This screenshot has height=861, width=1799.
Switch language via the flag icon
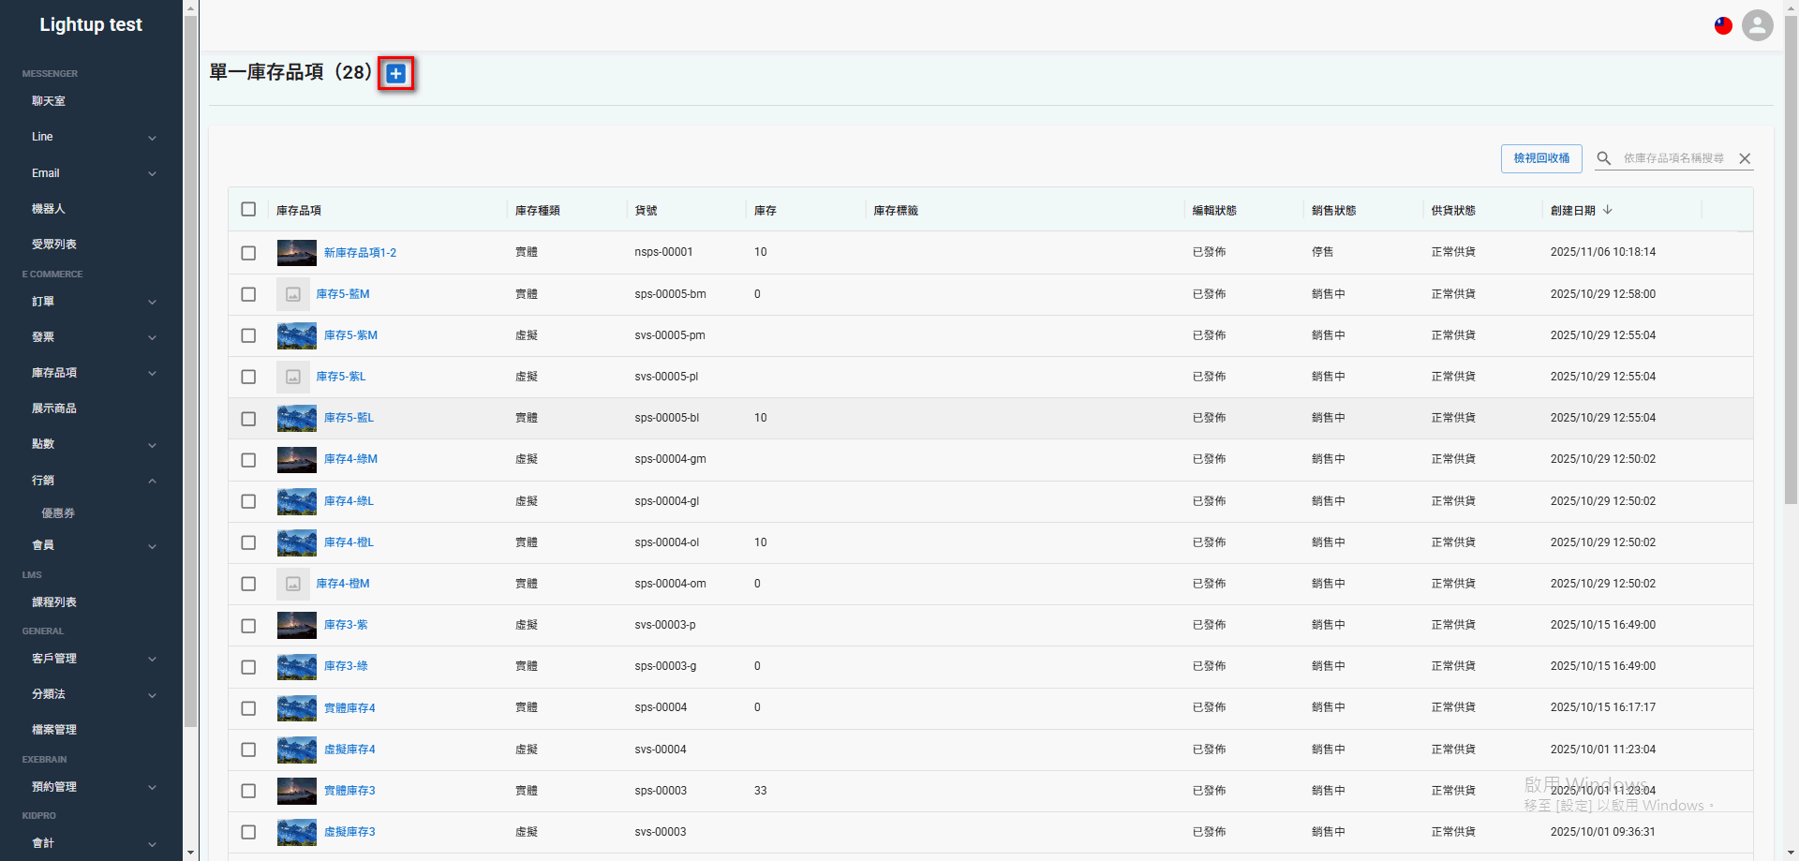pos(1723,25)
